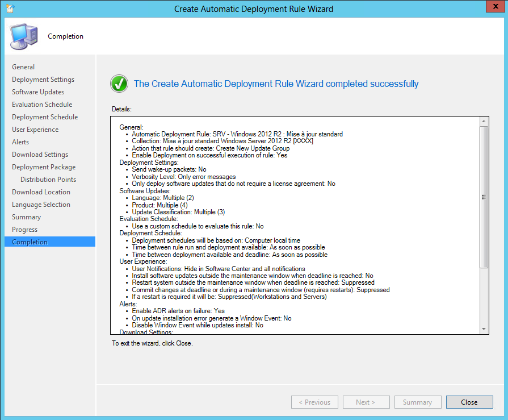Go to Download Settings step
The width and height of the screenshot is (508, 420).
[x=40, y=155]
